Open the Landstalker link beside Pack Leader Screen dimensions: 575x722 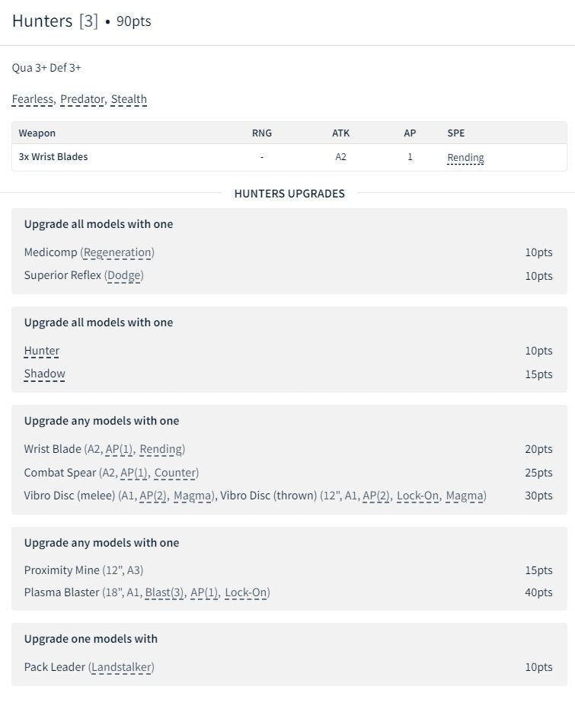click(x=121, y=667)
